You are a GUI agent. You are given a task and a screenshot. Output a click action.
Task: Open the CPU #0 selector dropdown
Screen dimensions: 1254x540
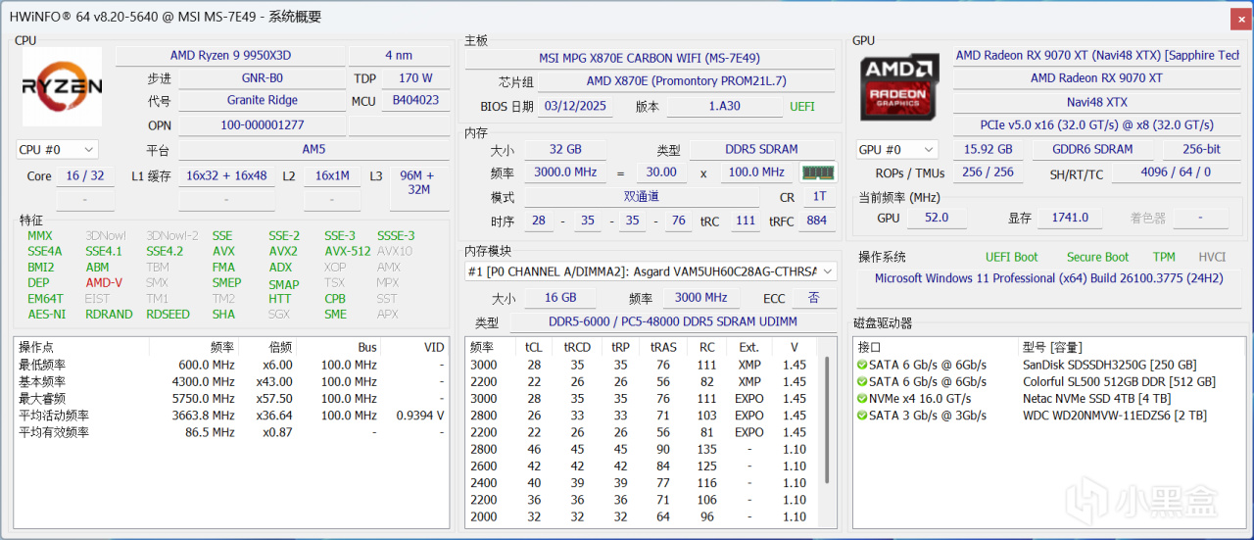click(57, 150)
